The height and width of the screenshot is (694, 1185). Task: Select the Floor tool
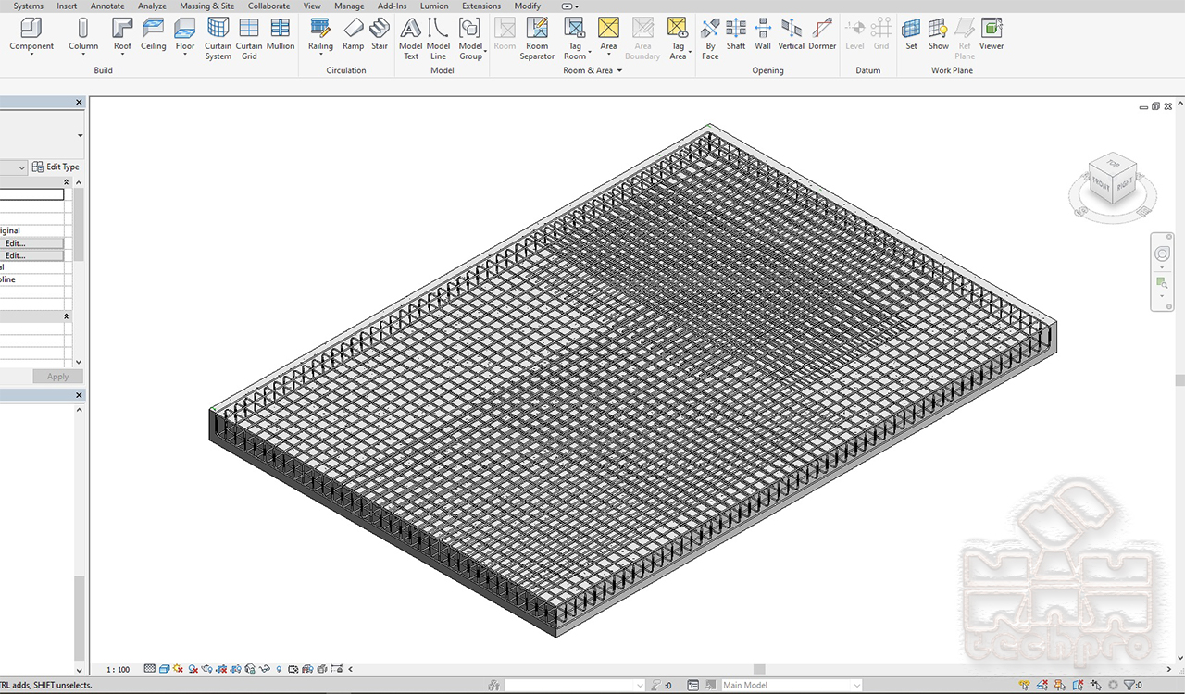(185, 34)
